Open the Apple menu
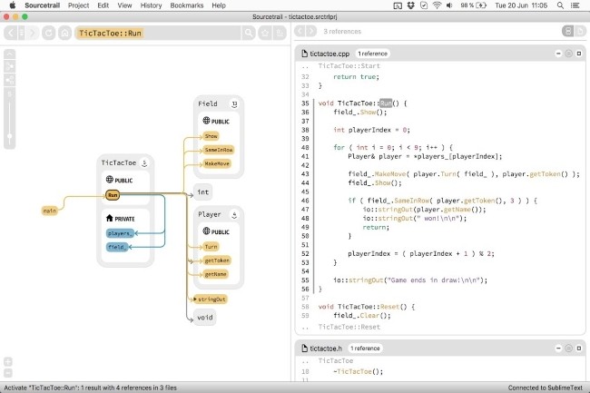The image size is (590, 393). pyautogui.click(x=13, y=5)
